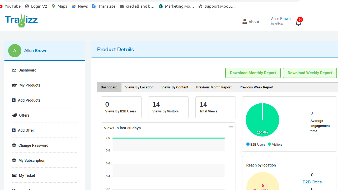Open Previous Month Report tab
Viewport: 338px width, 190px height.
click(x=214, y=87)
